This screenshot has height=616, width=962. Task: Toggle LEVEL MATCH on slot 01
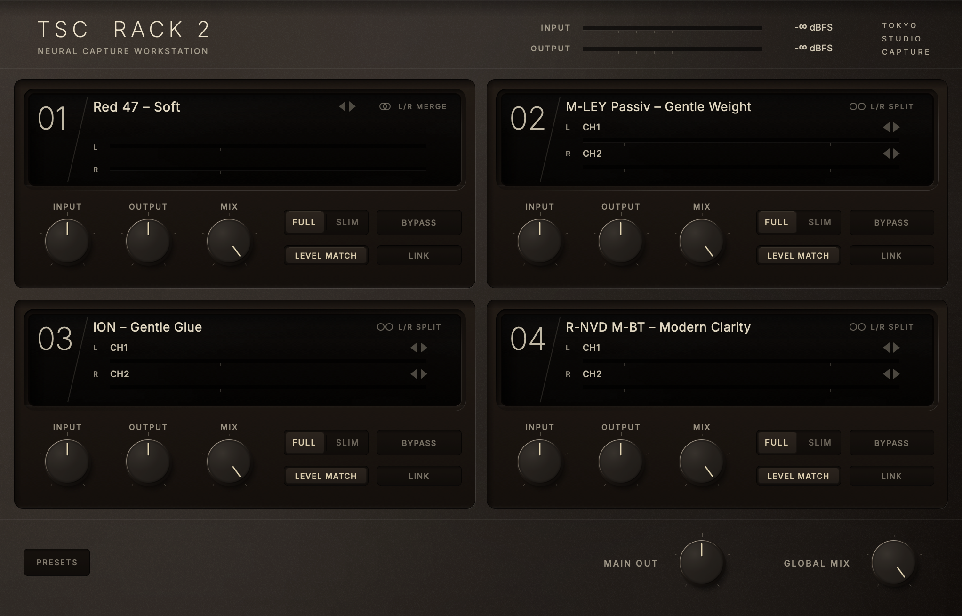pos(326,255)
